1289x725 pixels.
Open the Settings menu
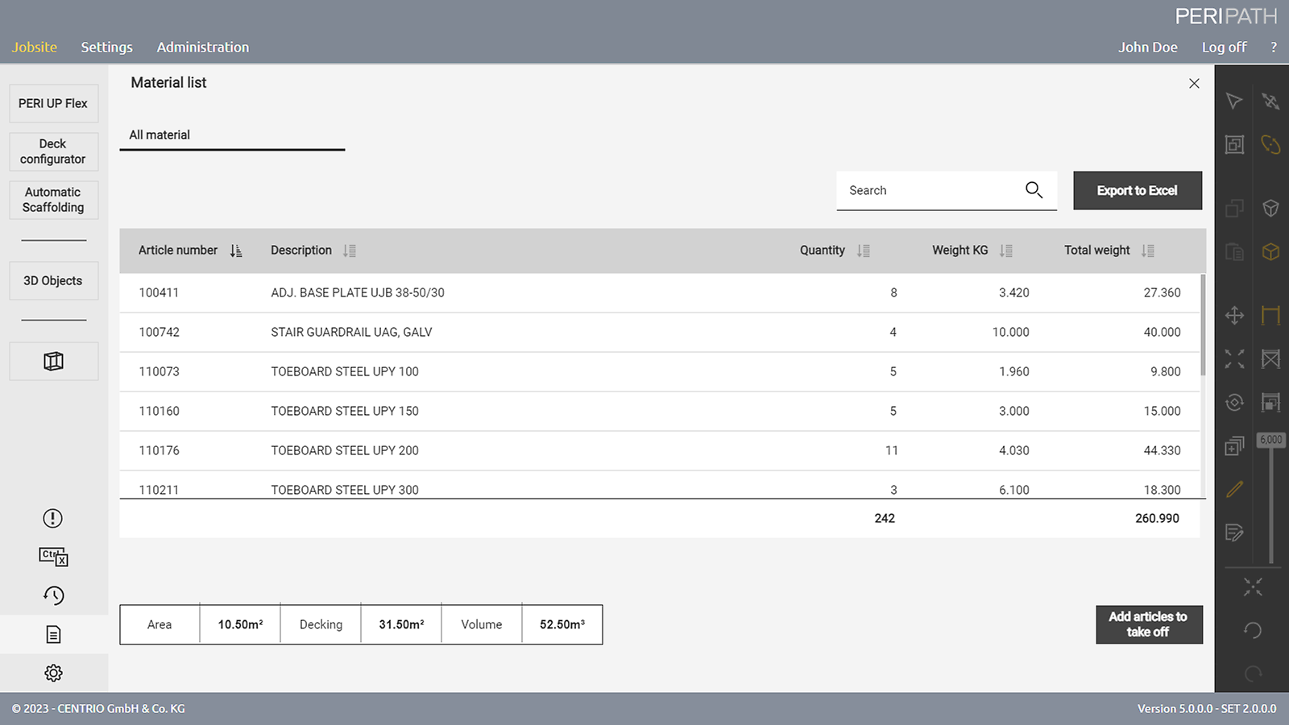(x=106, y=48)
